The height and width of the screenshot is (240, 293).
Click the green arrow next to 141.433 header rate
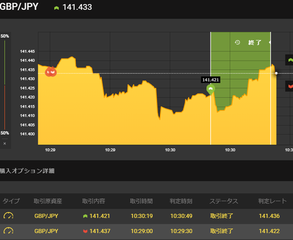click(x=57, y=8)
